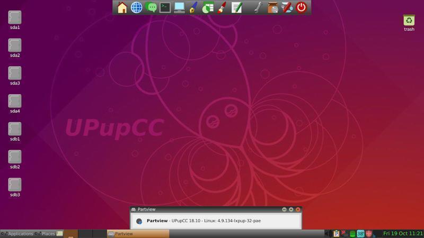Click the show desktop icon beside Places
The width and height of the screenshot is (424, 238).
pos(60,233)
